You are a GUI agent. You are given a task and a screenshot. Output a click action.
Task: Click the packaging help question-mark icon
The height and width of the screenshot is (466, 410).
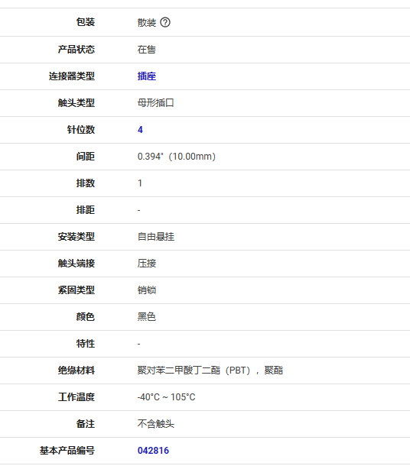tap(165, 22)
